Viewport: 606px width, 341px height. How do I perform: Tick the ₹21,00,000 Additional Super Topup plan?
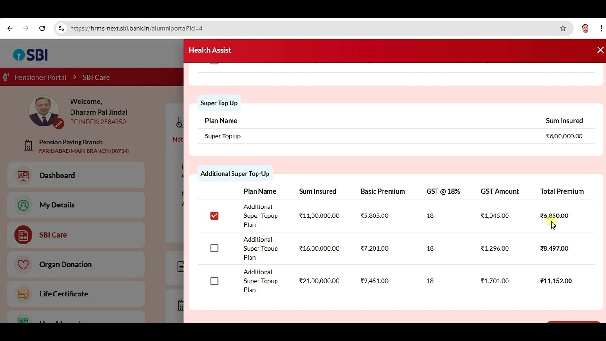[214, 281]
